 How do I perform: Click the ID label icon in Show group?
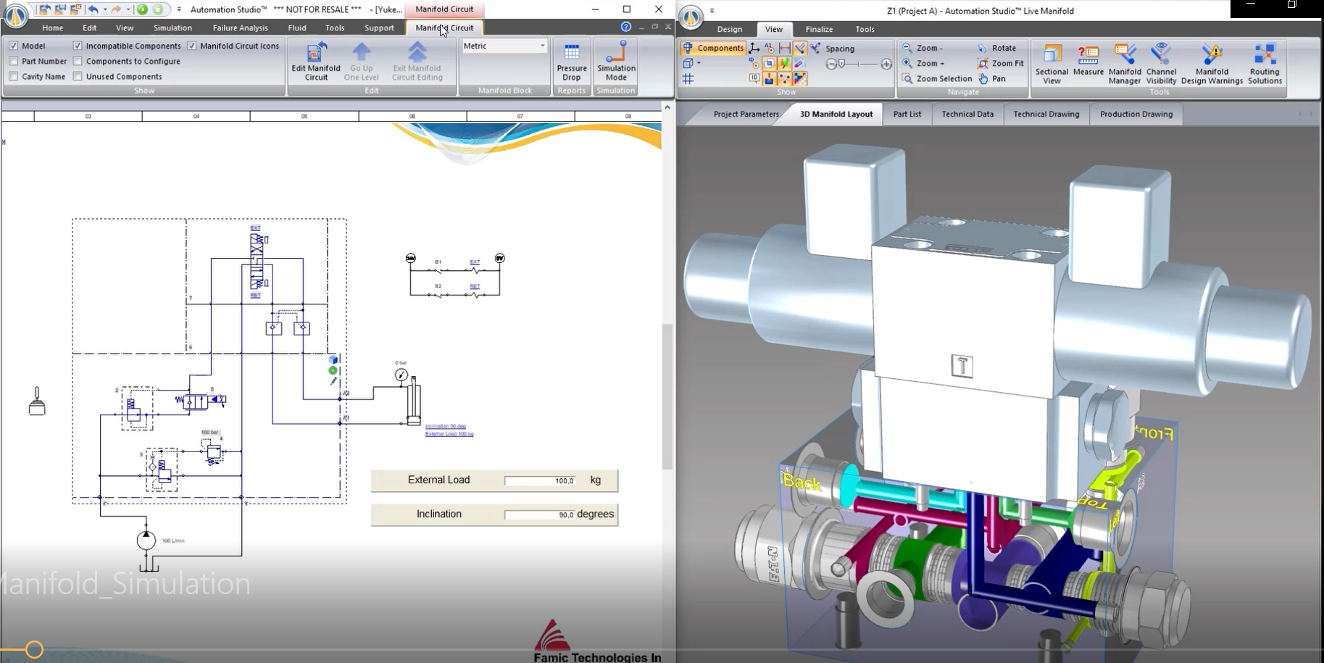[x=754, y=78]
